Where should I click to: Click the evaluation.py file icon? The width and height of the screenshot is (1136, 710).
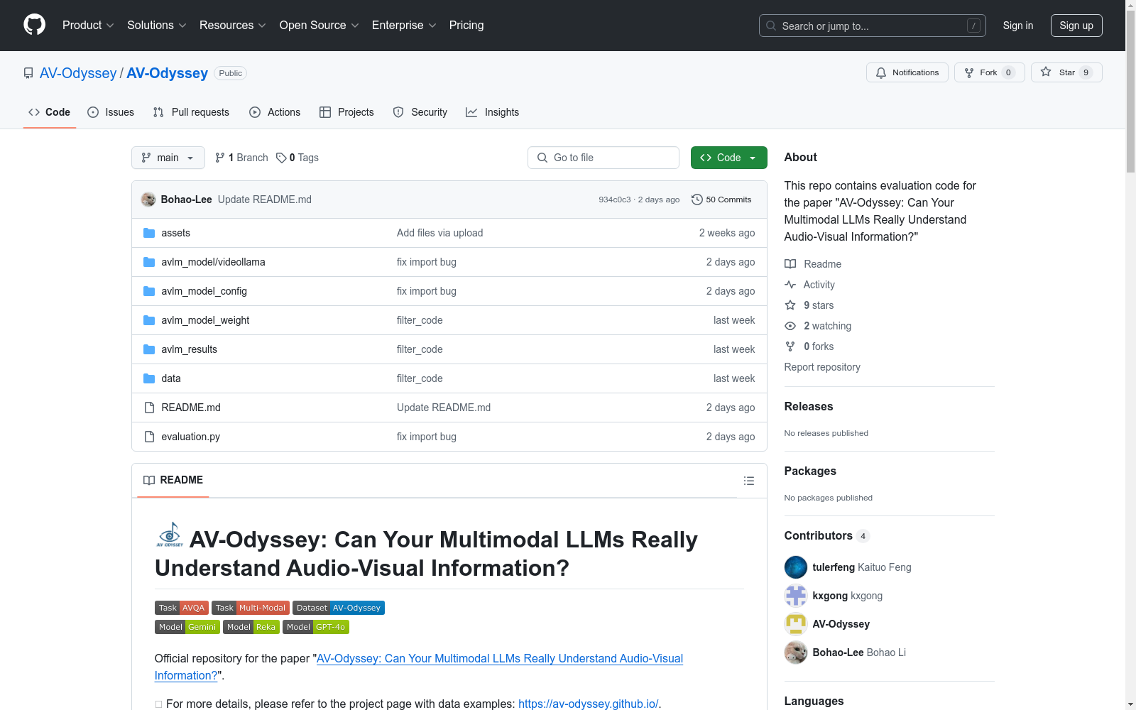149,437
